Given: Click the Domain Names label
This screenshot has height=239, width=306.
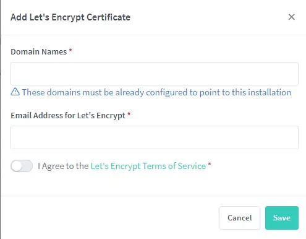Looking at the screenshot, I should pyautogui.click(x=39, y=51).
